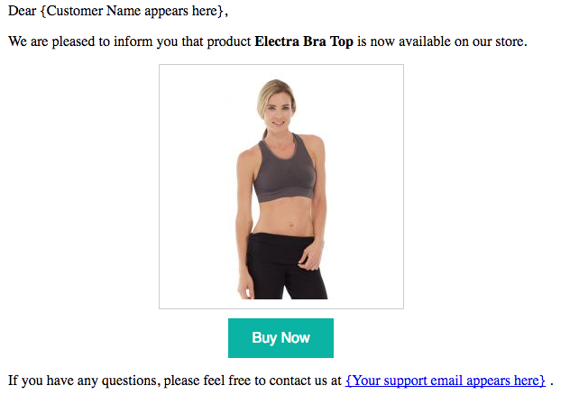The height and width of the screenshot is (413, 579).
Task: Click the bold Electra Bra Top product name
Action: point(304,41)
